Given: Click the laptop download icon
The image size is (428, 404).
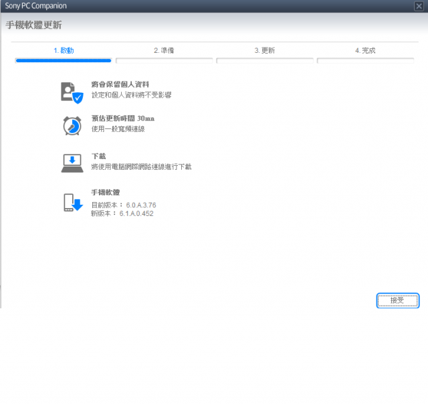Looking at the screenshot, I should (x=72, y=163).
